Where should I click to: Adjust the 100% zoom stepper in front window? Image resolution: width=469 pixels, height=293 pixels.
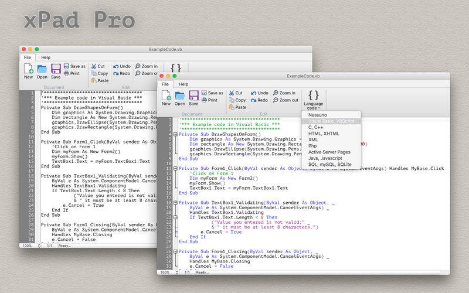pos(177,272)
